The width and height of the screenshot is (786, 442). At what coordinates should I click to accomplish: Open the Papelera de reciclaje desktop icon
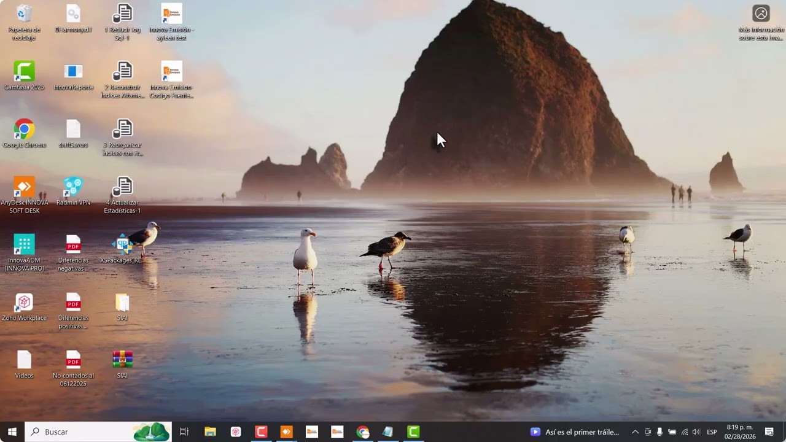point(25,22)
